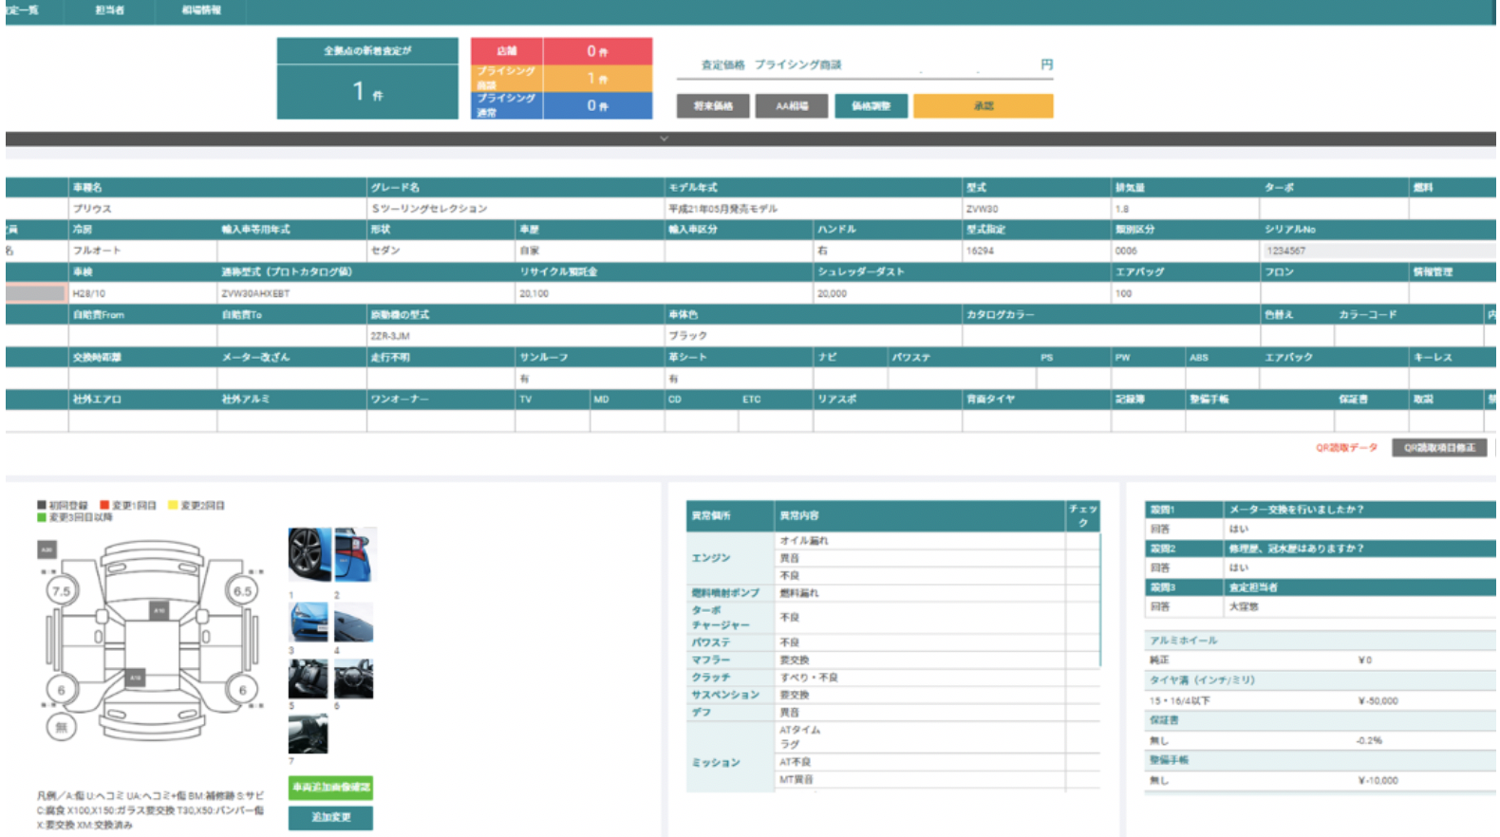Image resolution: width=1500 pixels, height=837 pixels.
Task: Click the red 変更1回目 legend swatch
Action: pyautogui.click(x=104, y=505)
